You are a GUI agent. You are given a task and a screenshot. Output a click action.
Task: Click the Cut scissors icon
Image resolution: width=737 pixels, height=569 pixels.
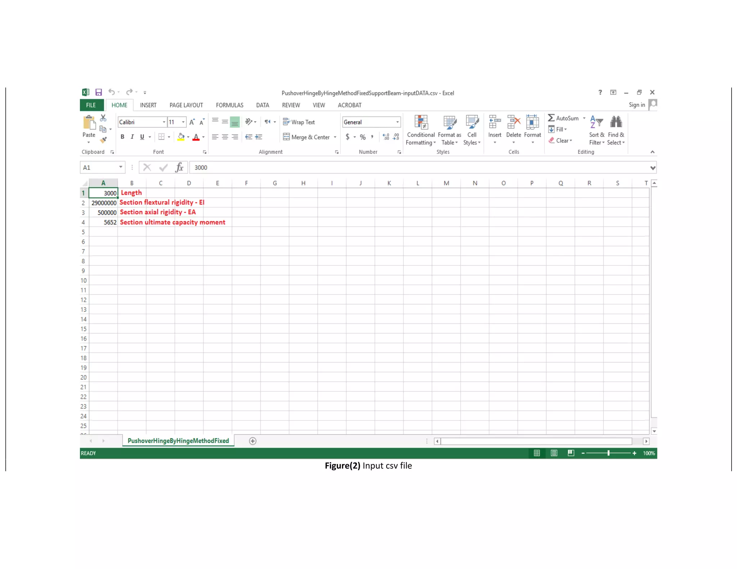point(103,118)
